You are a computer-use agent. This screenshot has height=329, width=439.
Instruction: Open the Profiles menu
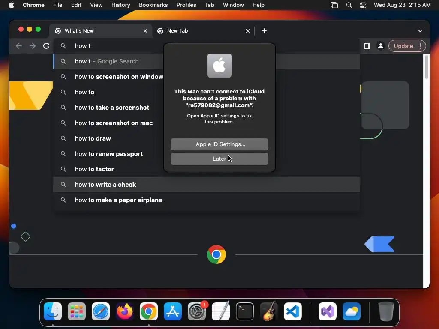[186, 5]
